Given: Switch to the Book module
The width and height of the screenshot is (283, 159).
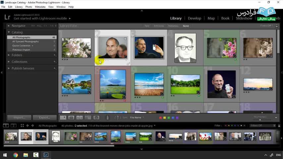Looking at the screenshot, I should tap(225, 18).
